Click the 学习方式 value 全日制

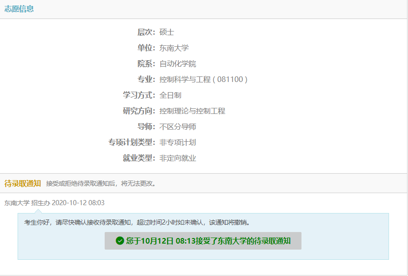click(x=170, y=95)
